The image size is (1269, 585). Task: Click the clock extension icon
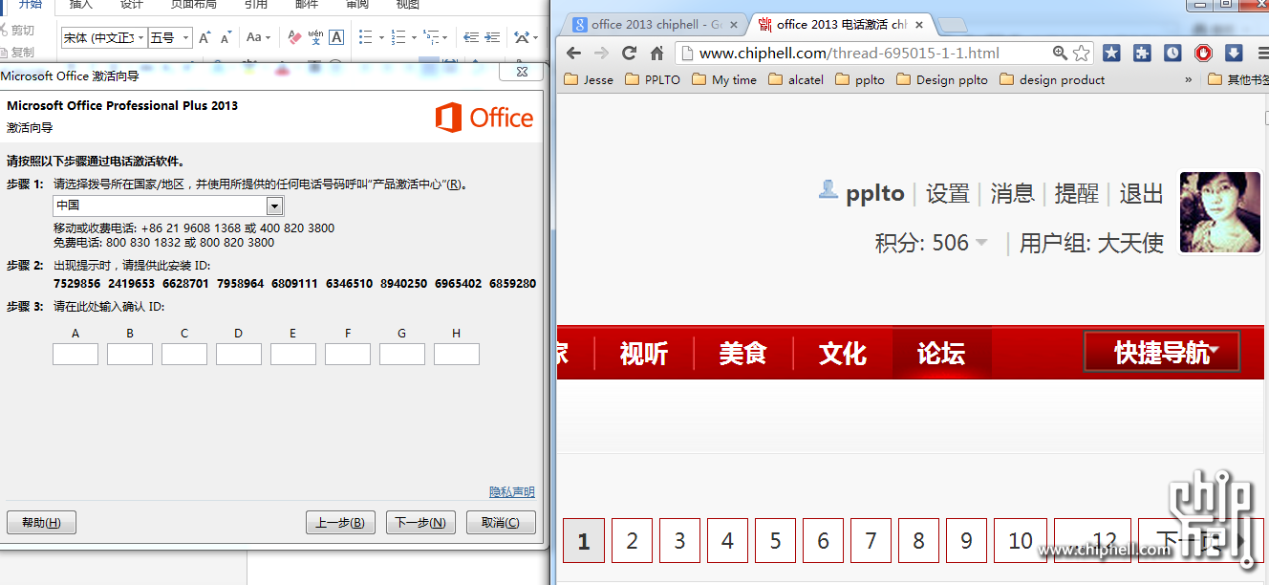1172,54
